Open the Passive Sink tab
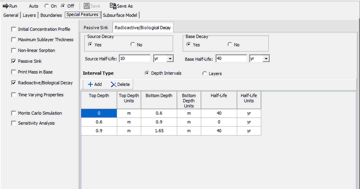 (x=96, y=28)
